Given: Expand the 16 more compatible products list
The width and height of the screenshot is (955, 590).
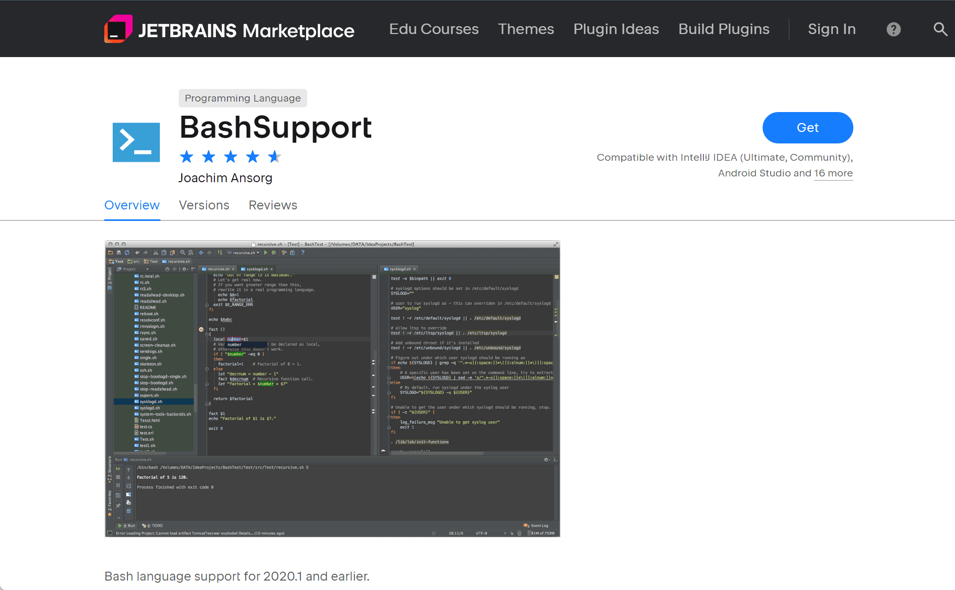Looking at the screenshot, I should coord(833,173).
